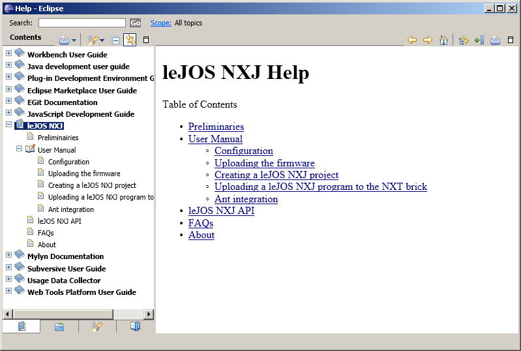
Task: Open the User Manual link in content
Action: (x=215, y=139)
